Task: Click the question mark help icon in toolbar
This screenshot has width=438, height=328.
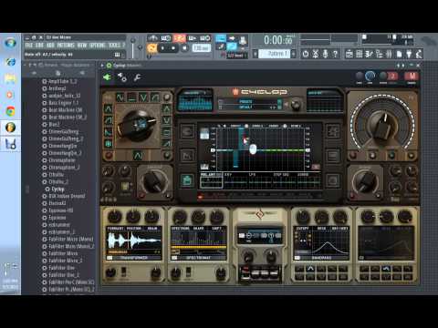Action: (335, 54)
